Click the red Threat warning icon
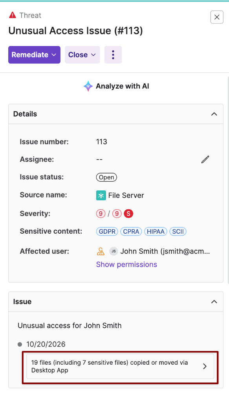The width and height of the screenshot is (229, 393). pos(13,15)
